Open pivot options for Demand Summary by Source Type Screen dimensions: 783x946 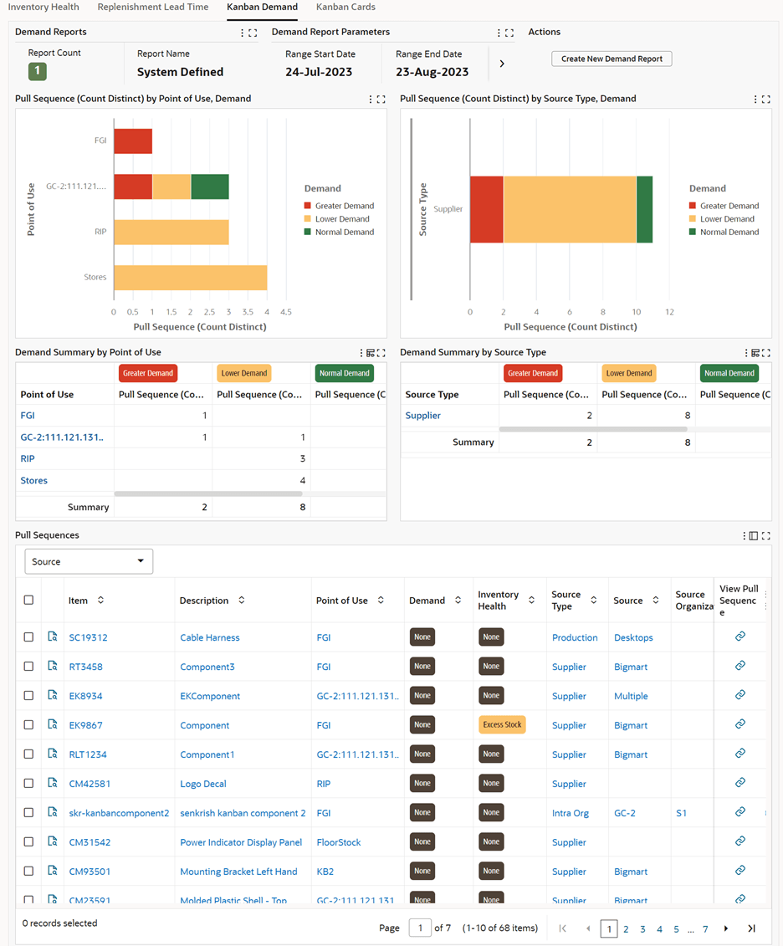[x=755, y=353]
